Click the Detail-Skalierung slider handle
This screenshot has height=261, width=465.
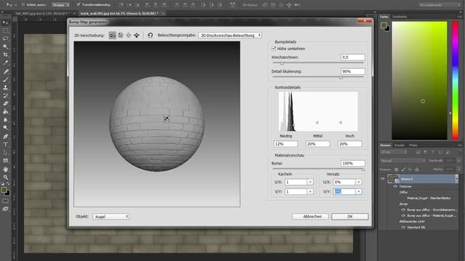tap(341, 78)
